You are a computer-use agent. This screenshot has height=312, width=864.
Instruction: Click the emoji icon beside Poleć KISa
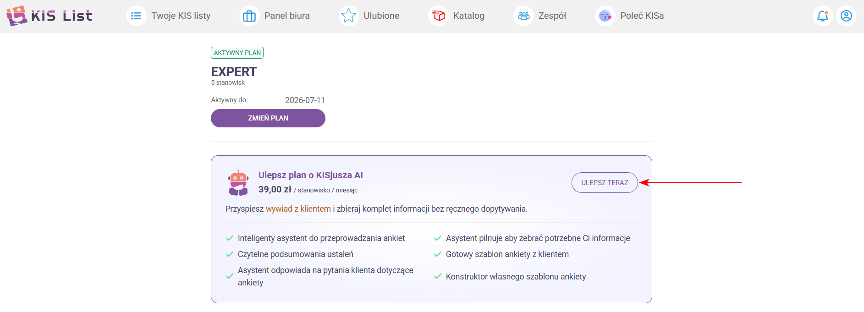pyautogui.click(x=605, y=16)
